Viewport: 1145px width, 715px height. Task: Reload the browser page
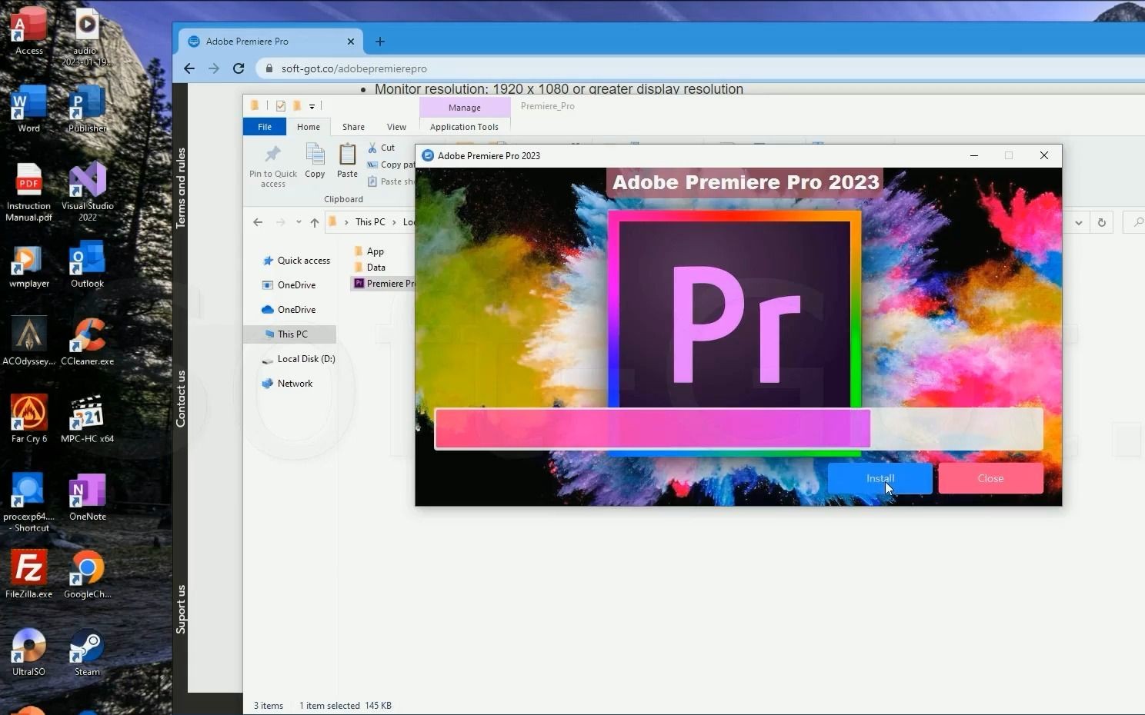239,68
